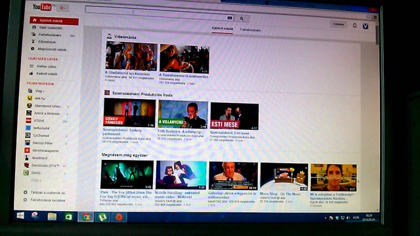Switch to the Ajánlott videók tab
Image resolution: width=420 pixels, height=236 pixels.
222,28
